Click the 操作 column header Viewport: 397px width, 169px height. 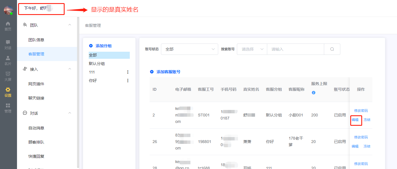(x=361, y=89)
